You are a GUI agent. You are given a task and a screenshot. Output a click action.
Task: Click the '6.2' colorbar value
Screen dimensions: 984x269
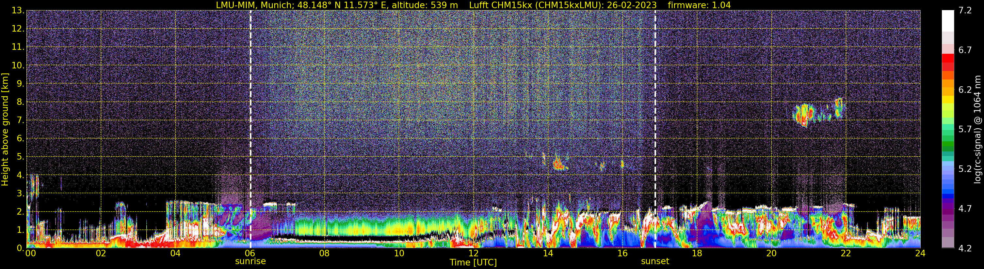[965, 90]
